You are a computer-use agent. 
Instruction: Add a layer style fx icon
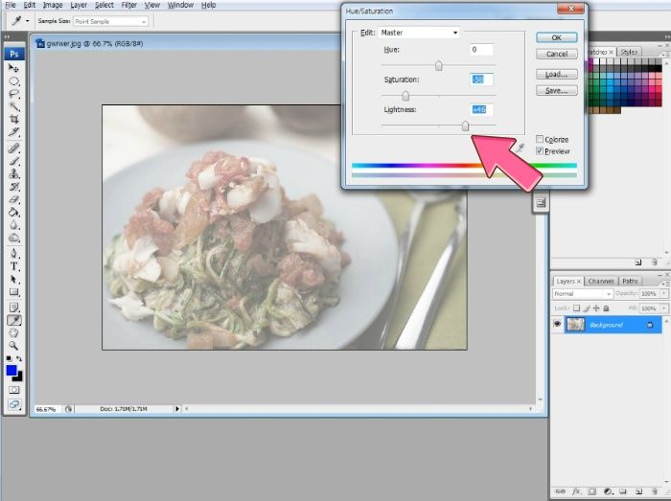pos(576,491)
